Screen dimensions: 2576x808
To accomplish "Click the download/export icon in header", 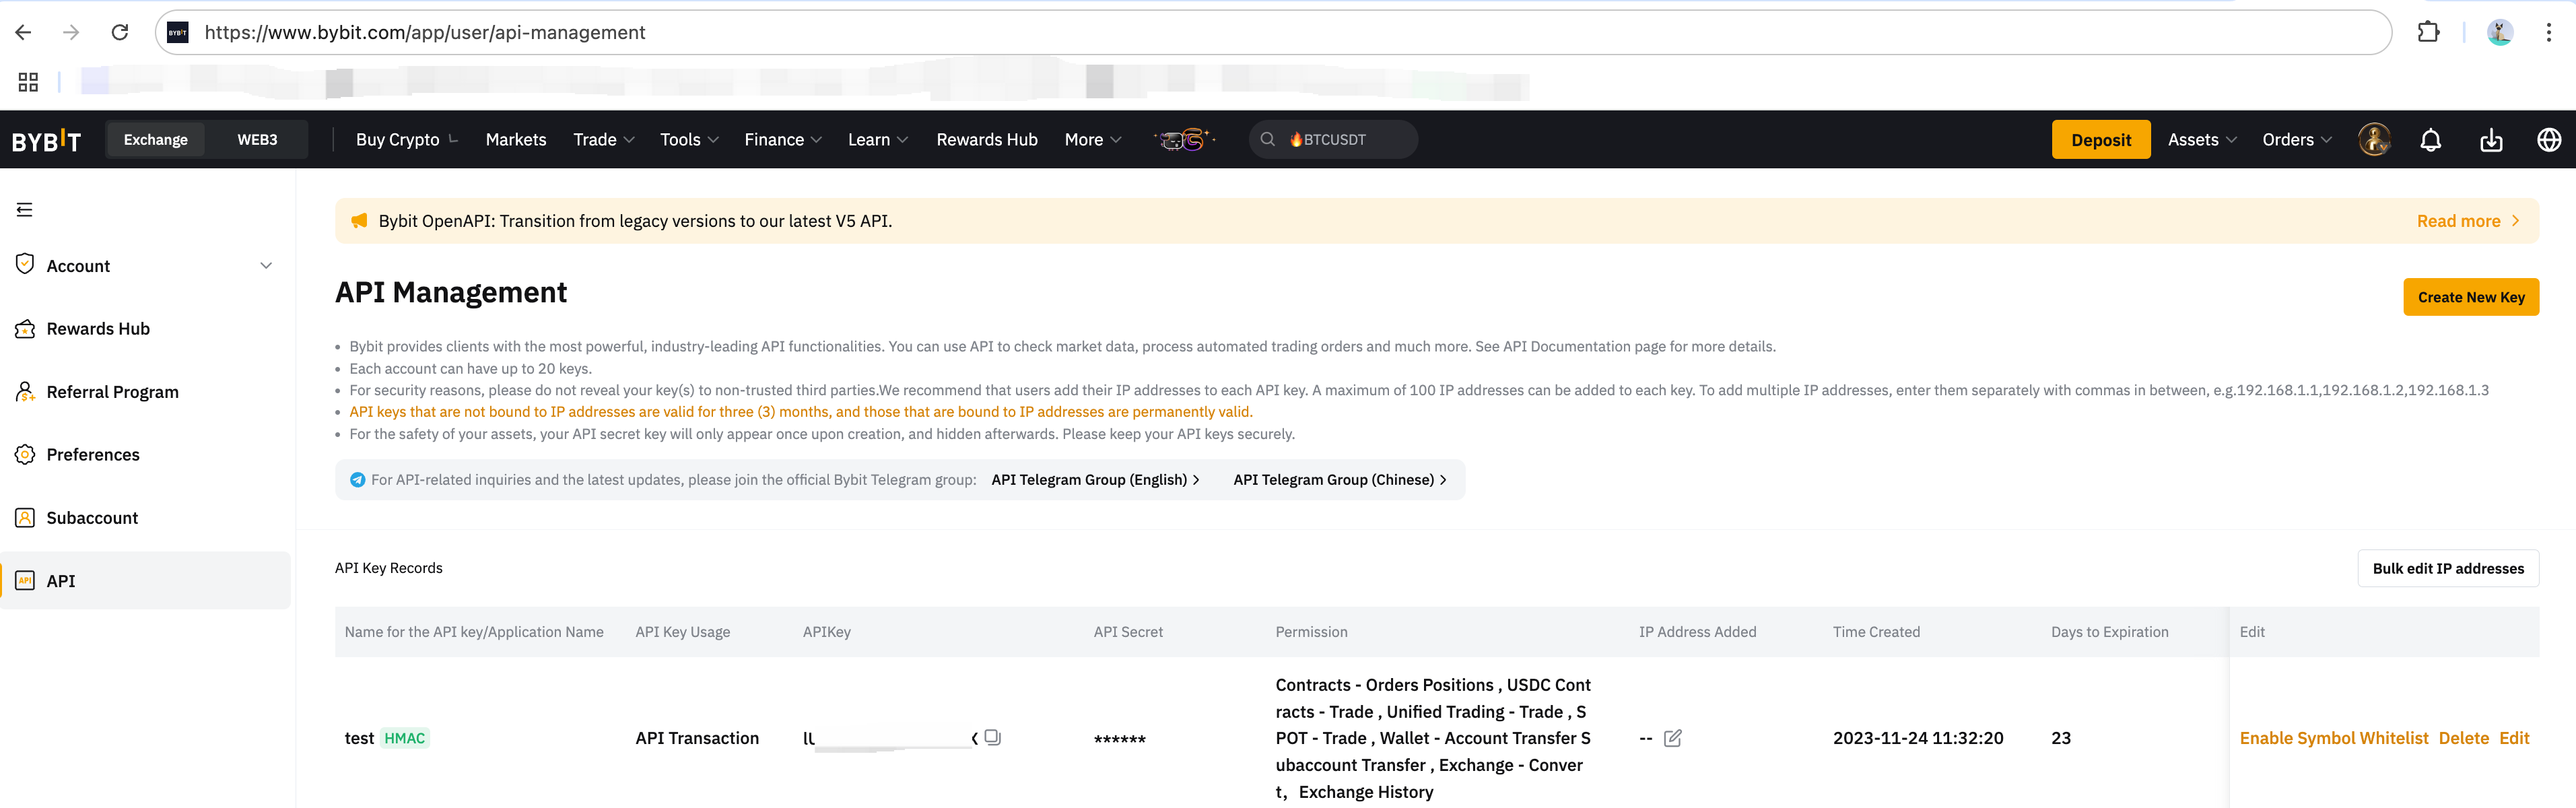I will coord(2490,139).
